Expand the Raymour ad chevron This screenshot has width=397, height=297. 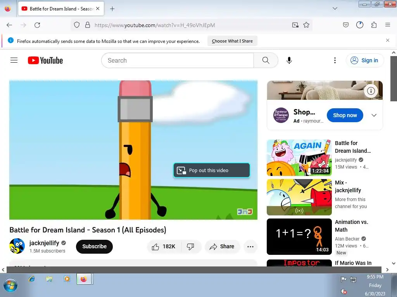[x=374, y=115]
